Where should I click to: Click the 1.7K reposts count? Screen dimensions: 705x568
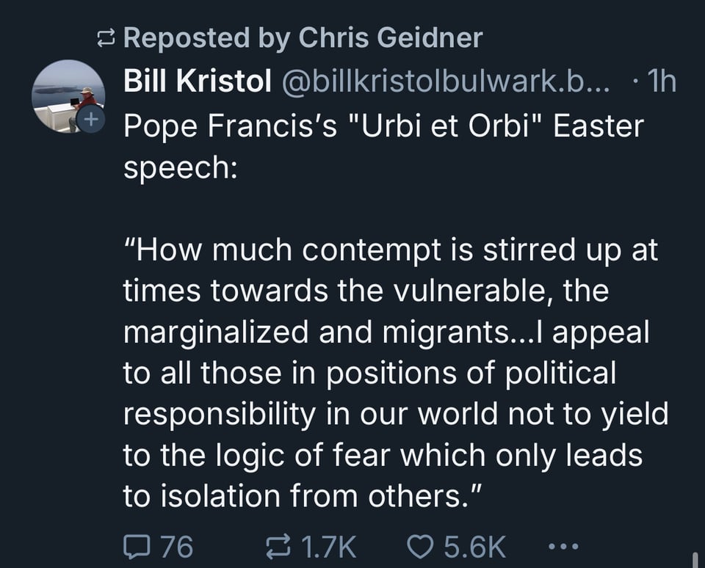[328, 546]
